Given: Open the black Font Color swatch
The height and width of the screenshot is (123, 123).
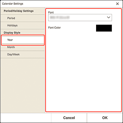Looking at the screenshot, I should tap(104, 28).
